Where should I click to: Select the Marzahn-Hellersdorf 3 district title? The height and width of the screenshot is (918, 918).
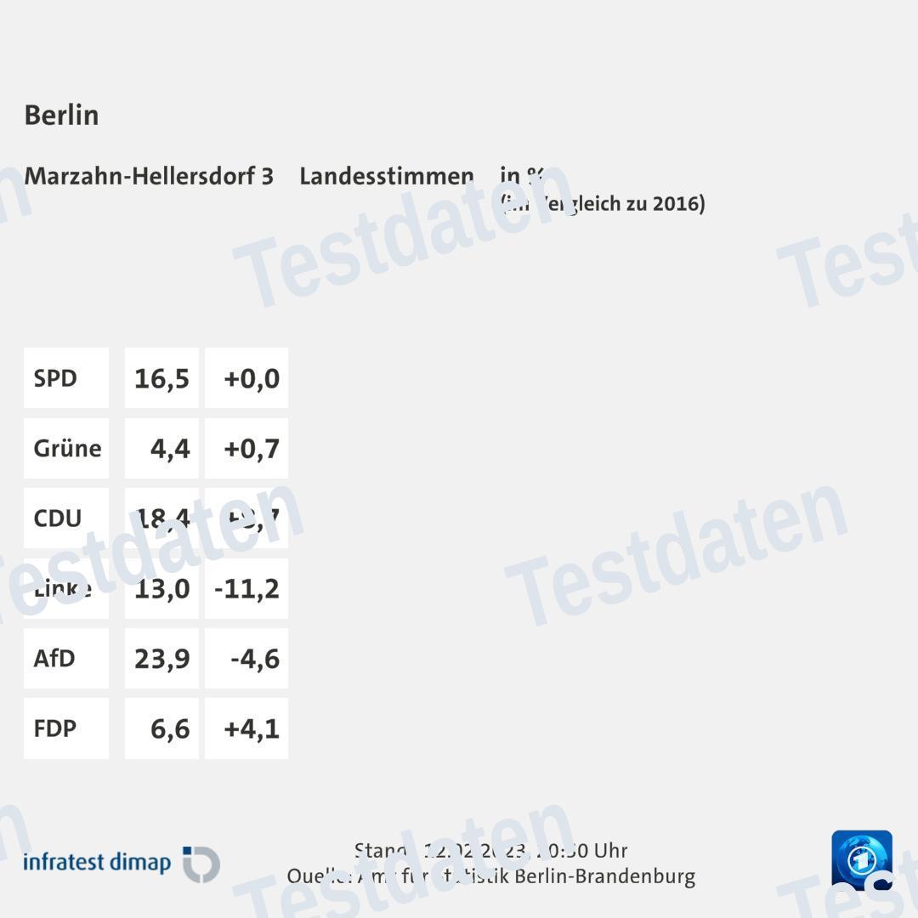coord(149,176)
